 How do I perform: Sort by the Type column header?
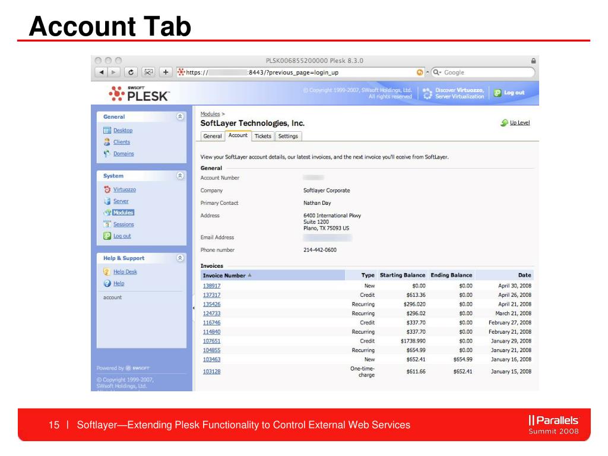(368, 275)
